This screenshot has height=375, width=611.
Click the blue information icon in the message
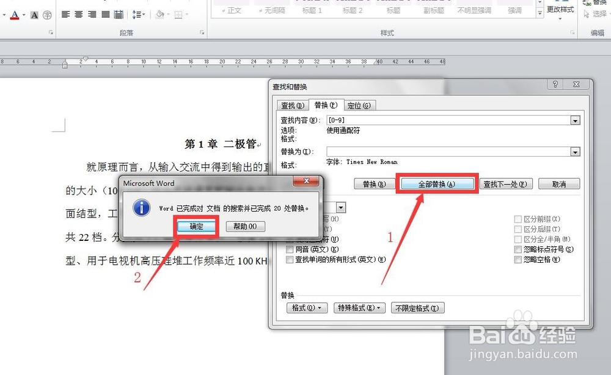(x=142, y=208)
